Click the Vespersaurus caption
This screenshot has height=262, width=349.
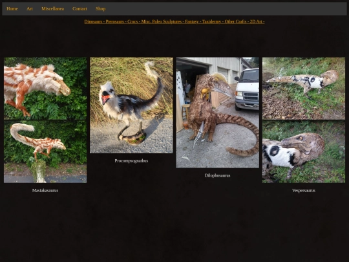pyautogui.click(x=304, y=190)
